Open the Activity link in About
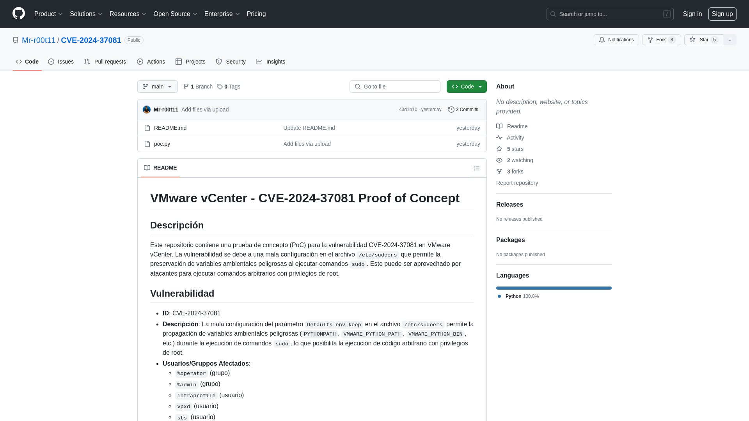 pos(510,138)
